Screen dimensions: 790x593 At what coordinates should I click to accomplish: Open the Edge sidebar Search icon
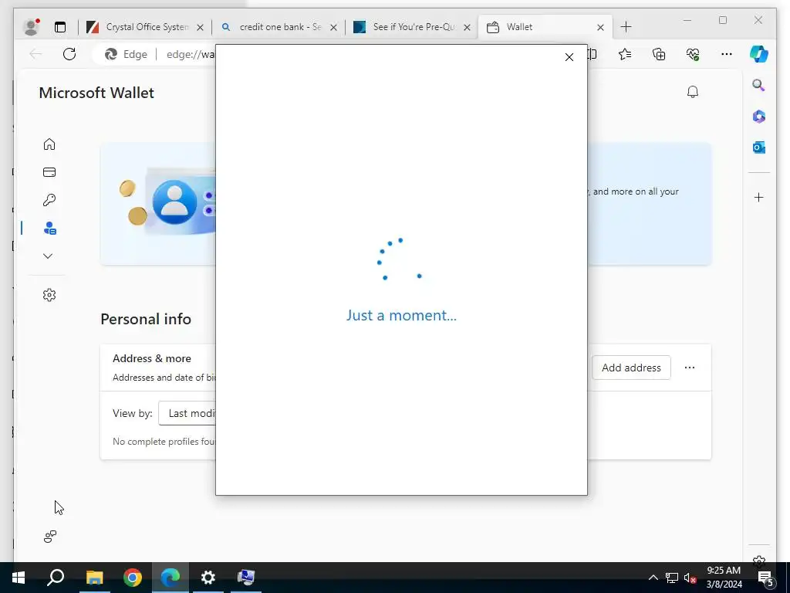759,85
